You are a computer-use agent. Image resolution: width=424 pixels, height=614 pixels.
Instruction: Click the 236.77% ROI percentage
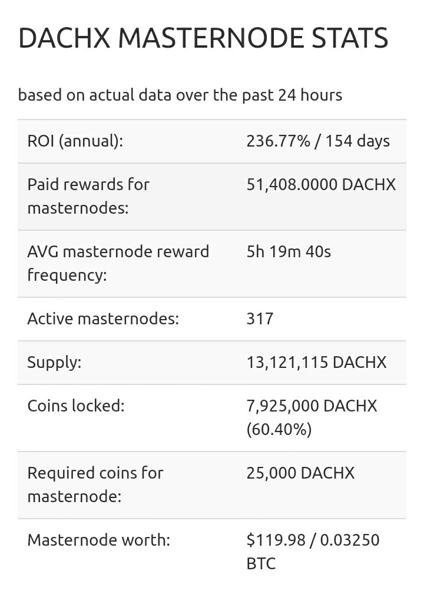click(278, 141)
